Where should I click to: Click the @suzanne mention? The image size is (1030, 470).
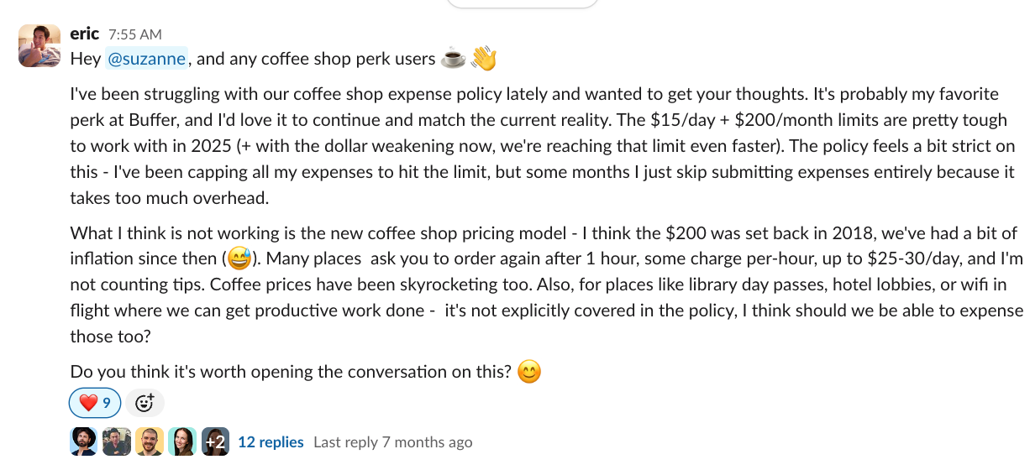(147, 59)
